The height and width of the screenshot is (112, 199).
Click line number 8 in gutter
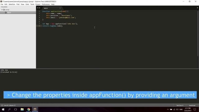39,26
